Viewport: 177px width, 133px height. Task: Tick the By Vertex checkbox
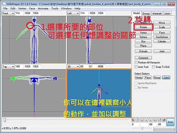[x=136, y=88]
